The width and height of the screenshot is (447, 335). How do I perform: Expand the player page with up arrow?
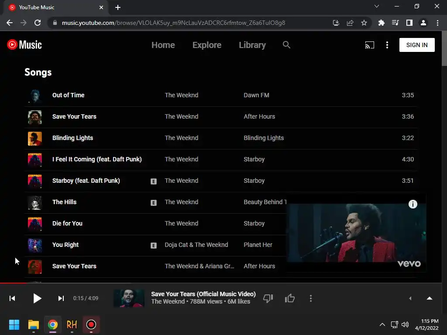[430, 298]
